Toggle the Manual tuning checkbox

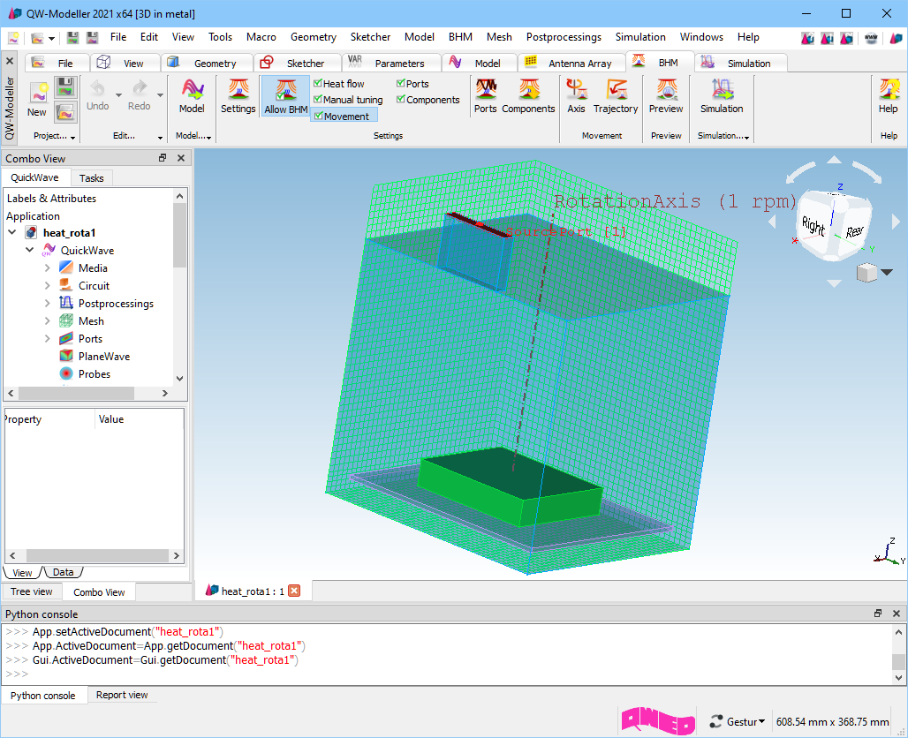click(x=317, y=100)
